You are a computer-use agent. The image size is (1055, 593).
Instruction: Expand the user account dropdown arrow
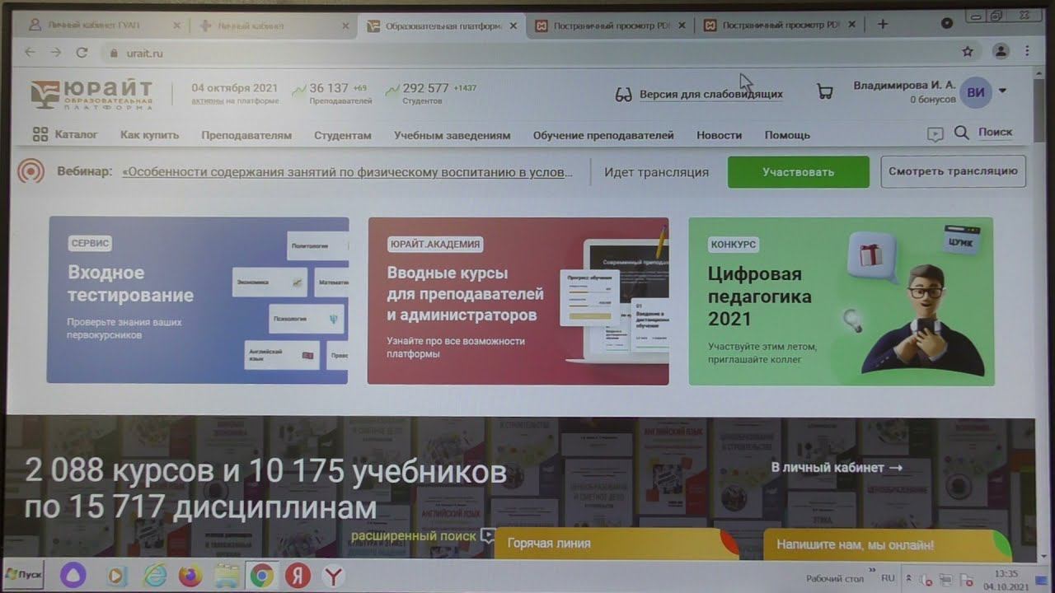click(1002, 91)
